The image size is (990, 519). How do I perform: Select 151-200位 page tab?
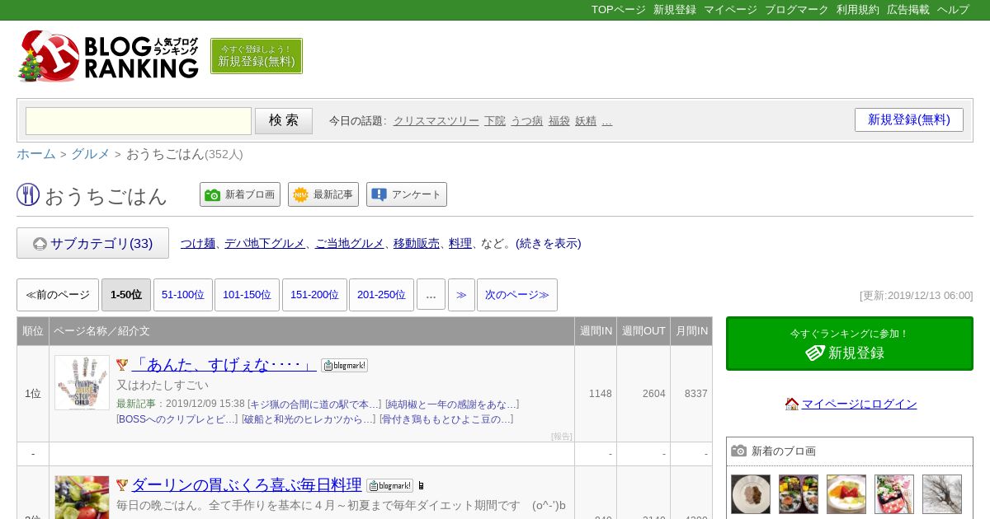[x=314, y=295]
